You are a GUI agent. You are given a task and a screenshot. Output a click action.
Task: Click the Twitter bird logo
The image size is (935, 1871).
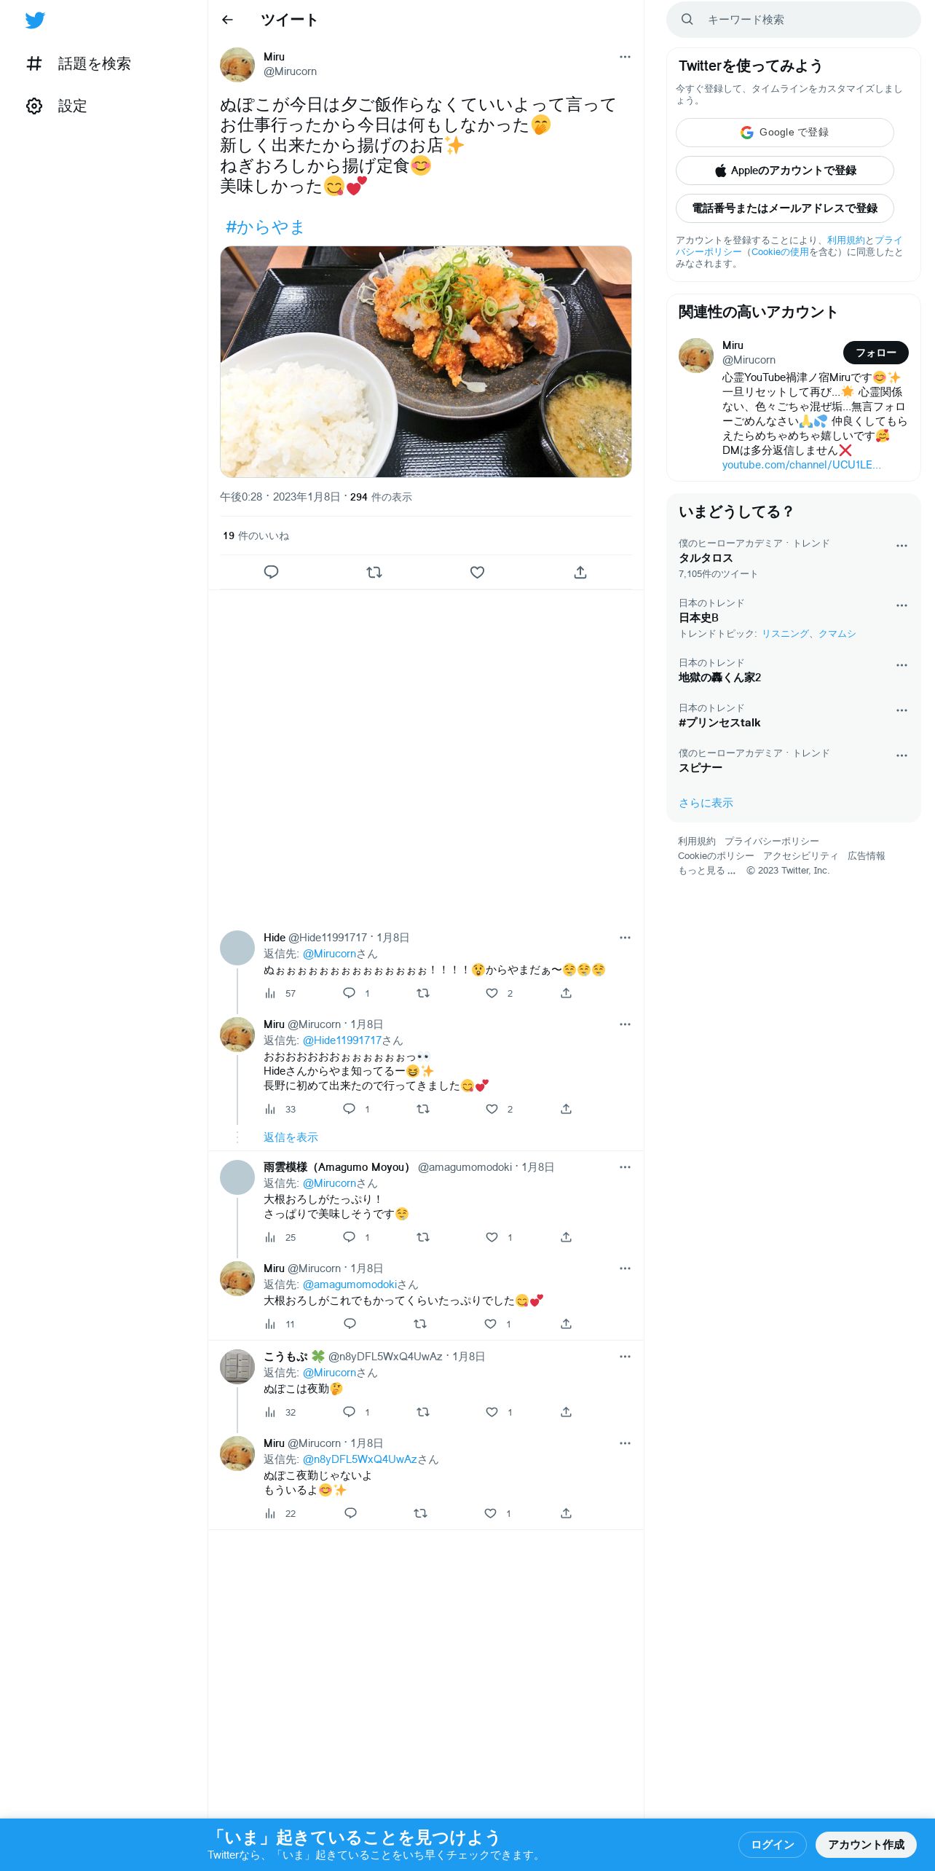click(35, 20)
